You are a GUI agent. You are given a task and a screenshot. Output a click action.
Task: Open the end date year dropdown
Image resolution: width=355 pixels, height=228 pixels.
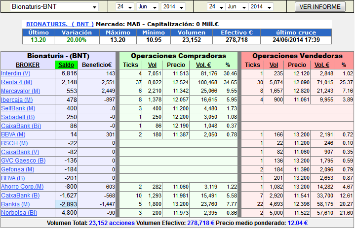261,7
